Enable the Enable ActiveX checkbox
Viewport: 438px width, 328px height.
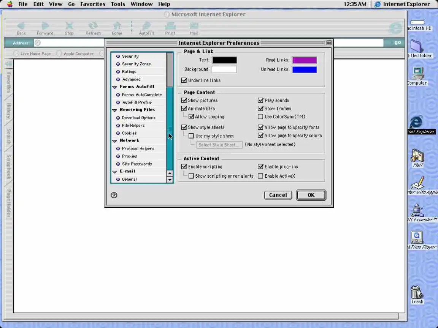coord(260,176)
